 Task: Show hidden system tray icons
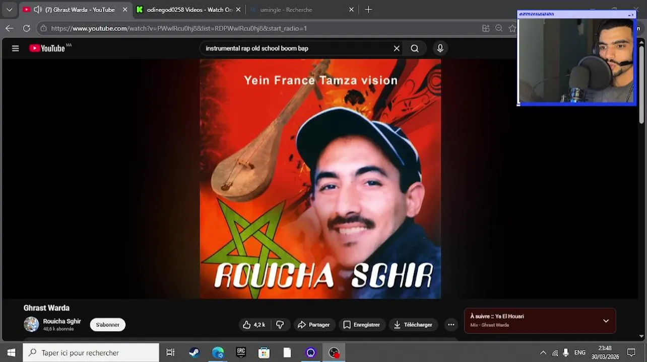[x=543, y=352]
